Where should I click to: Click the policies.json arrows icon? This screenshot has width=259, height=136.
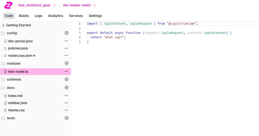[5, 48]
